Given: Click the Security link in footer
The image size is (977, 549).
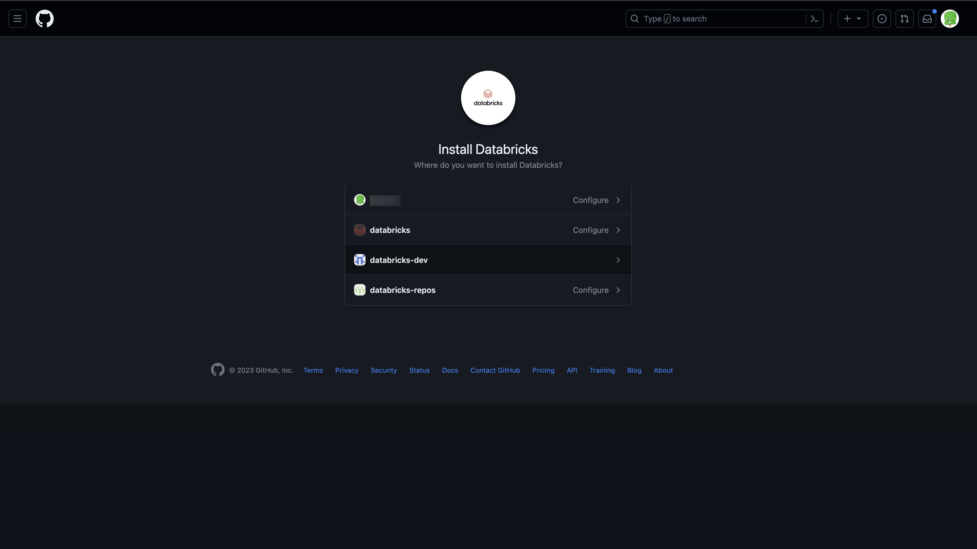Looking at the screenshot, I should 384,370.
